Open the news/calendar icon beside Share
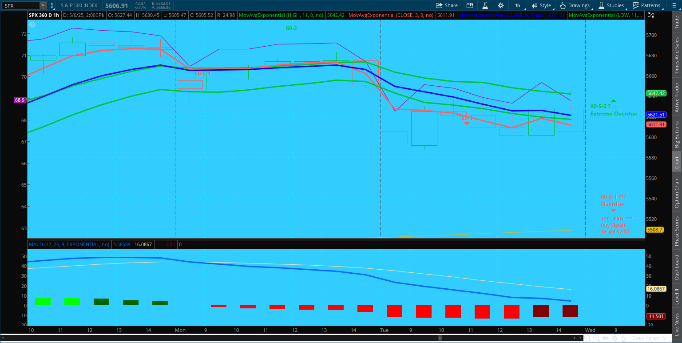This screenshot has height=343, width=682. click(470, 5)
